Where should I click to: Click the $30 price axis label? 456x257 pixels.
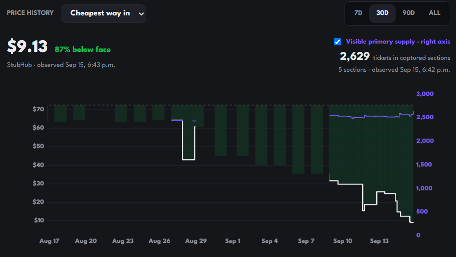(38, 184)
